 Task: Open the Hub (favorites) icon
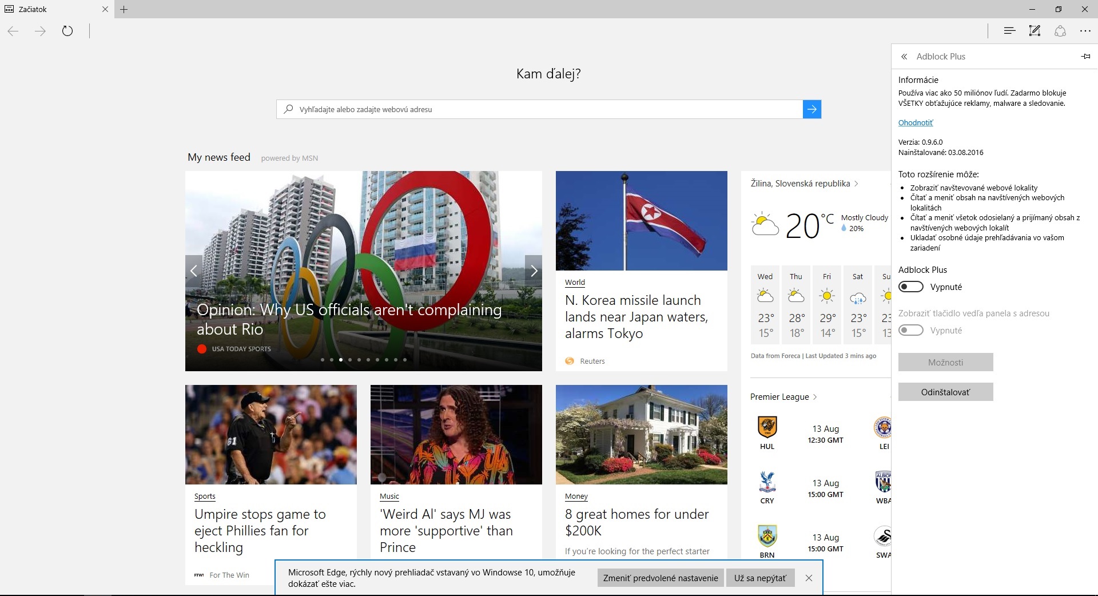point(1009,31)
